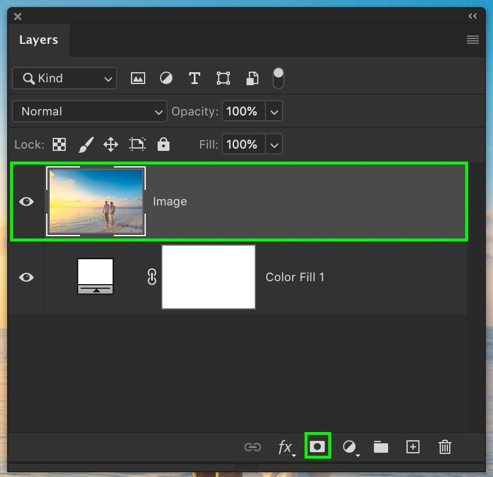This screenshot has height=477, width=493.
Task: Click the Color Fill 1 color swatch thumbnail
Action: pyautogui.click(x=95, y=276)
